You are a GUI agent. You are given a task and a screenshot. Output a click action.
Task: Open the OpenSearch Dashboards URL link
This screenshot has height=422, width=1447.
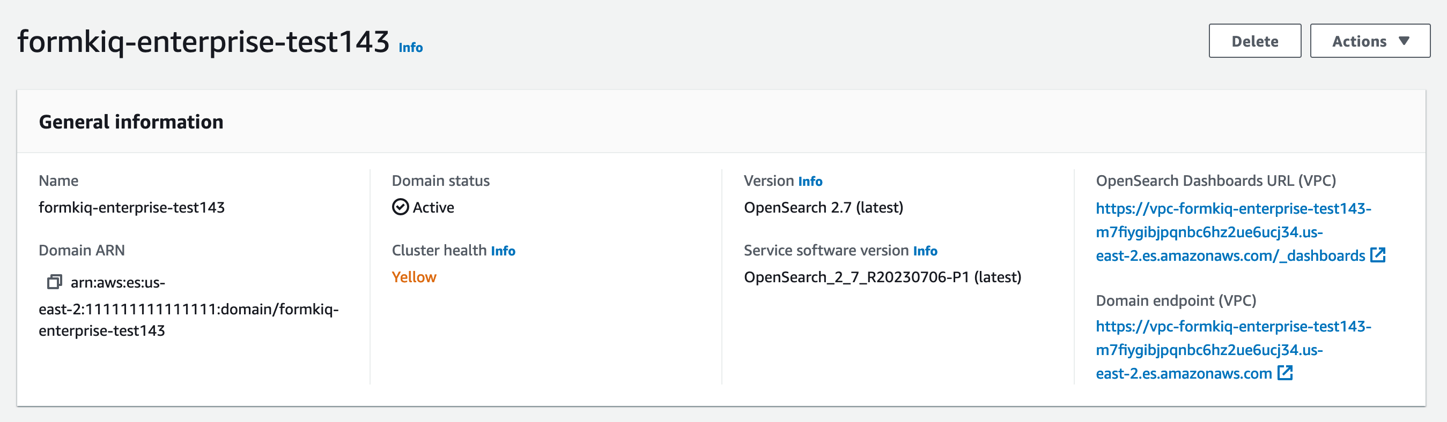[x=1241, y=232]
